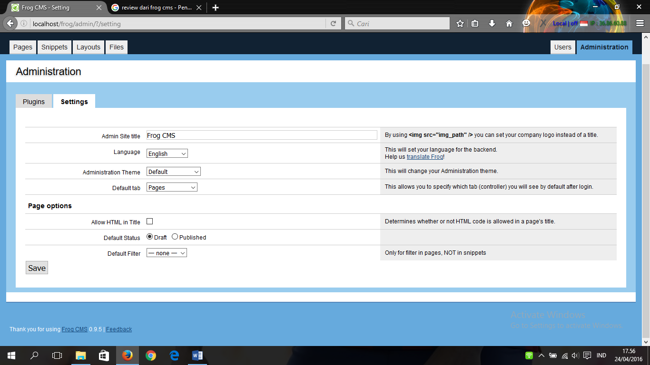The width and height of the screenshot is (650, 365).
Task: Open the network signal tray icon
Action: coord(564,355)
